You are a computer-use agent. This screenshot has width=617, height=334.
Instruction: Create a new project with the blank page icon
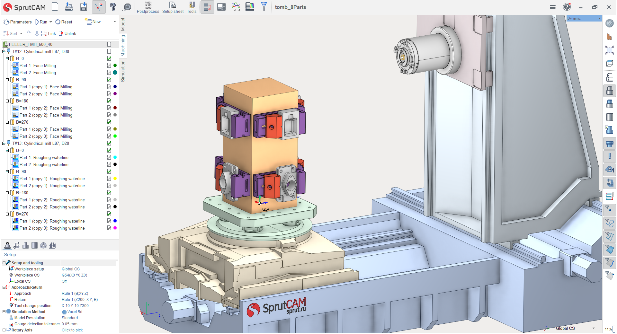pyautogui.click(x=55, y=7)
